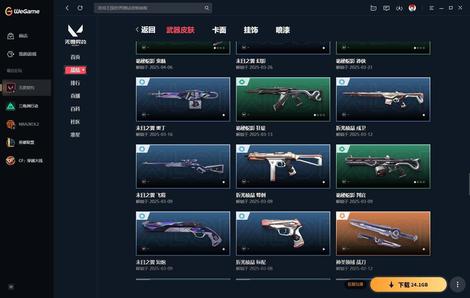This screenshot has height=298, width=470.
Task: Open the three-dot more options button
Action: [457, 284]
